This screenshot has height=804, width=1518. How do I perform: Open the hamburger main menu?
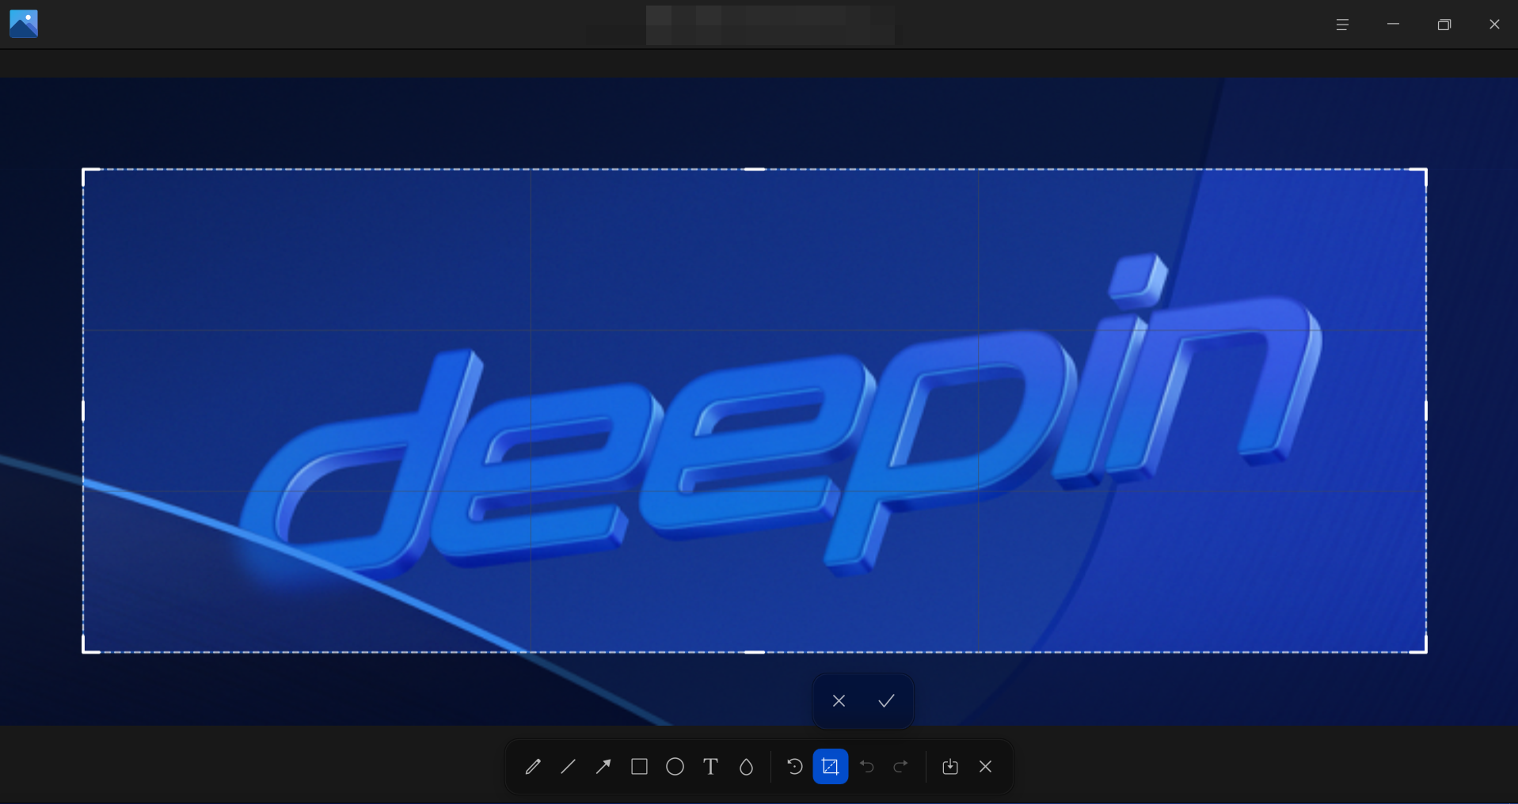[x=1341, y=25]
